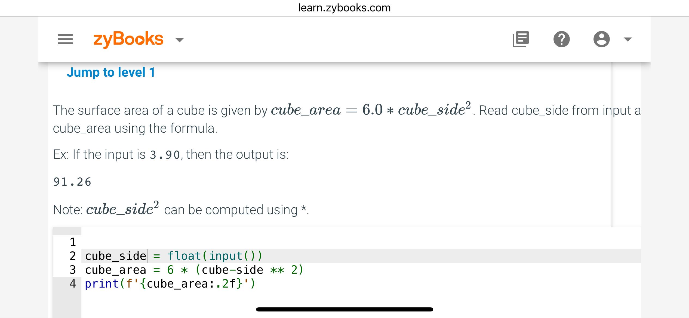Click the learn.zybooks.com address bar
The height and width of the screenshot is (318, 689).
tap(345, 7)
